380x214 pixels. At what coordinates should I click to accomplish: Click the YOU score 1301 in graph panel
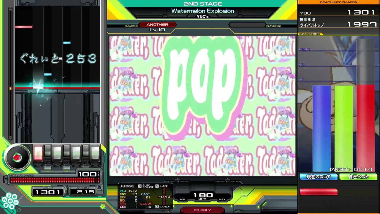362,12
